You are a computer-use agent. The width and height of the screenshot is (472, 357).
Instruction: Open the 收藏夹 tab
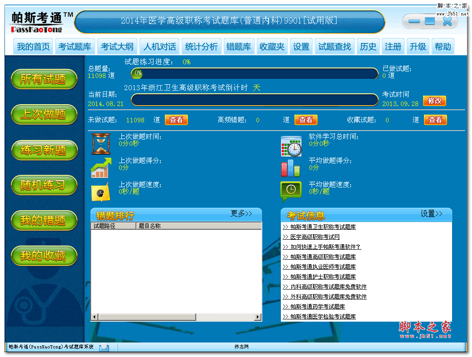click(x=272, y=47)
